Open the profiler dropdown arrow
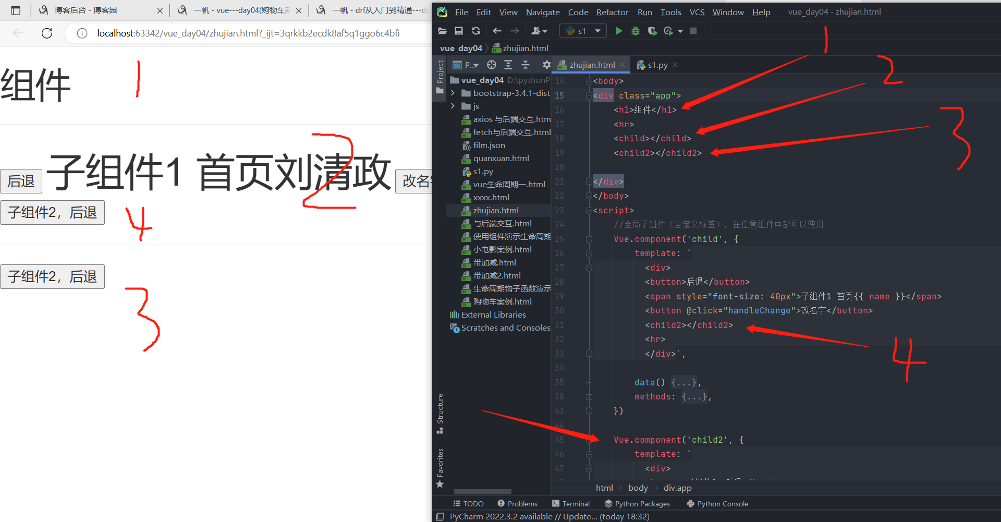 pos(680,31)
